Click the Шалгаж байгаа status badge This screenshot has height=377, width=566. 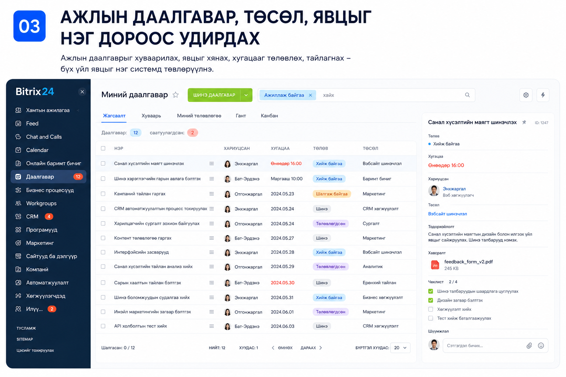coord(332,194)
